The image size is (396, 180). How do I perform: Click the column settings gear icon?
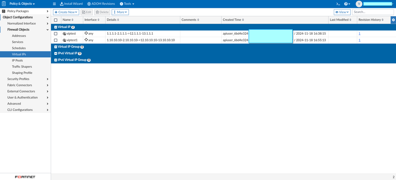(x=393, y=20)
